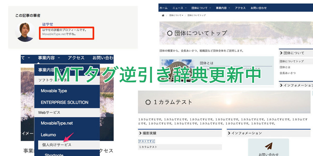Expand the ニュース dropdown in top navigation
Screen dimensions: 313x156
pyautogui.click(x=181, y=8)
